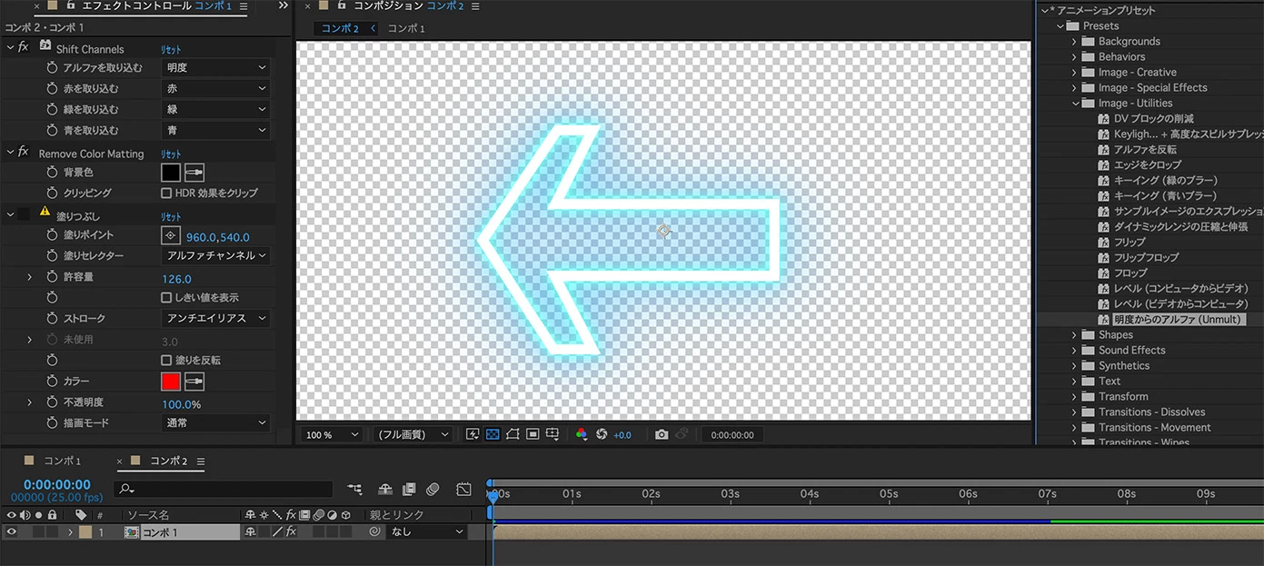
Task: Open black 背景色 color swatch
Action: pos(171,172)
